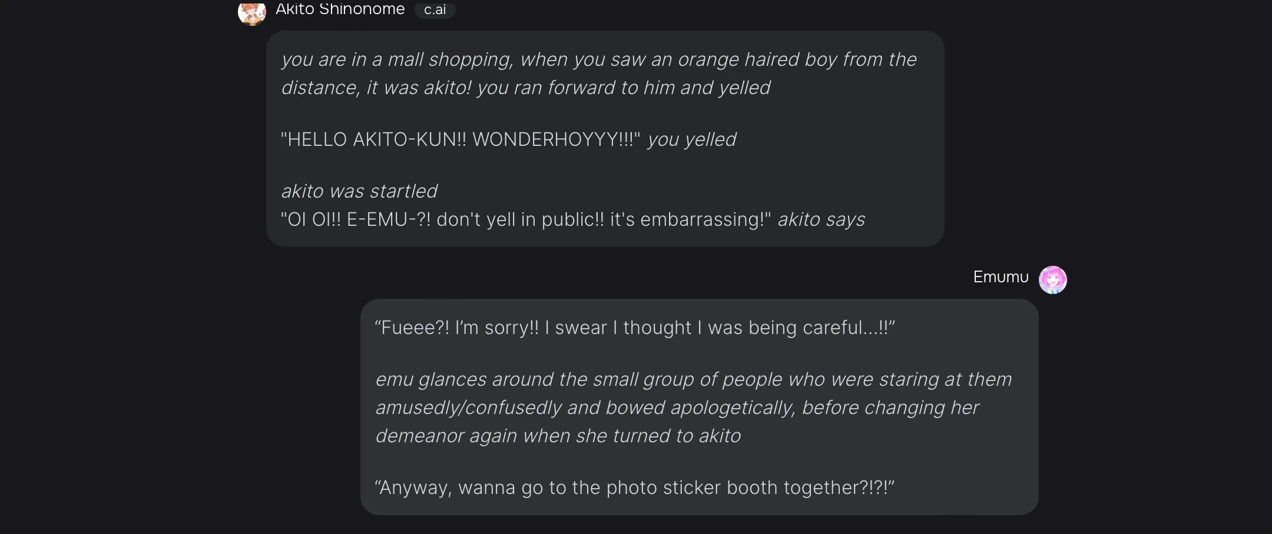Click the italic text you yelled

[x=690, y=139]
